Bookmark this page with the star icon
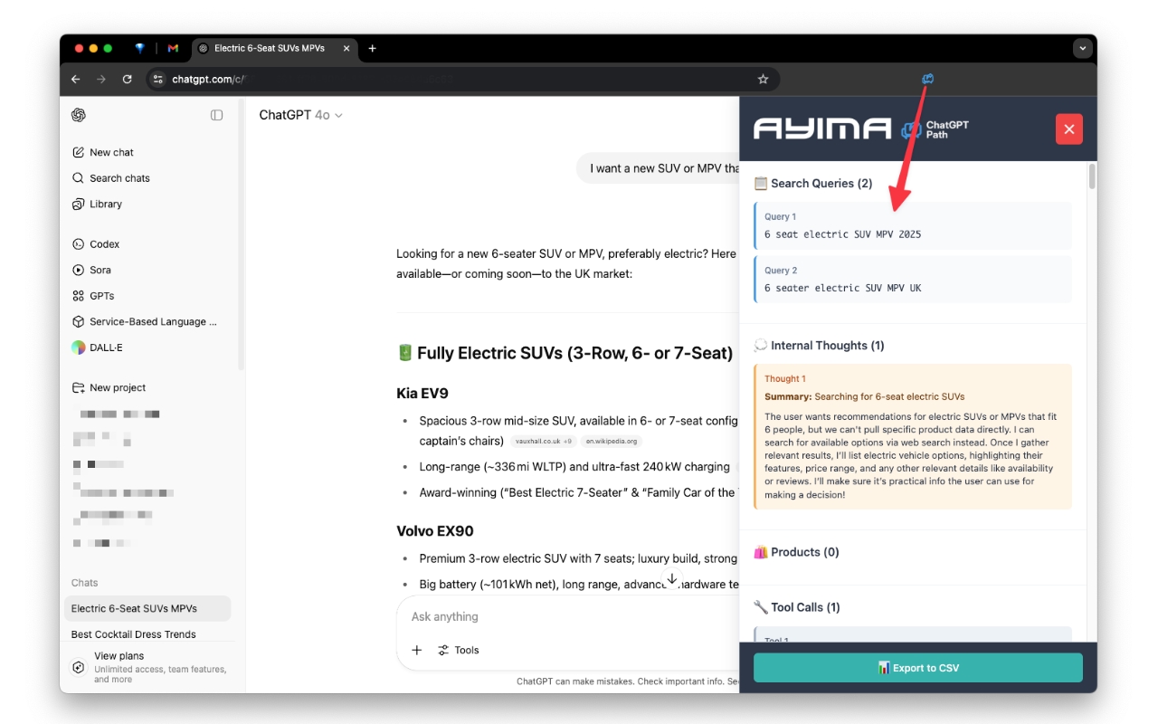 click(763, 80)
